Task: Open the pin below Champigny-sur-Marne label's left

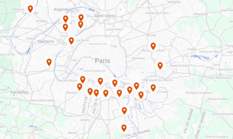Action: [x=136, y=86]
